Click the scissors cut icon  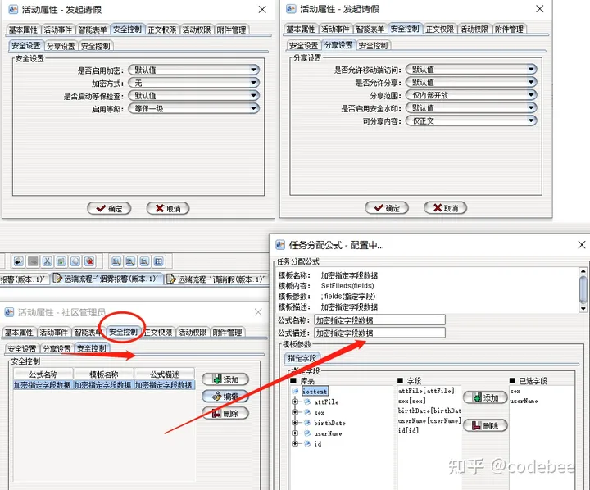(47, 261)
